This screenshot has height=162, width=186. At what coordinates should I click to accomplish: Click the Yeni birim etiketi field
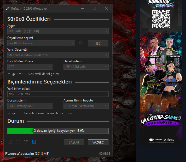(58, 94)
